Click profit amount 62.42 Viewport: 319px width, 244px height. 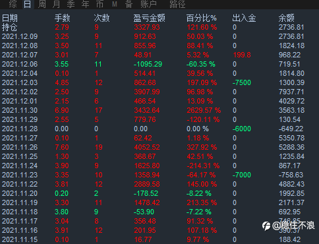point(143,138)
